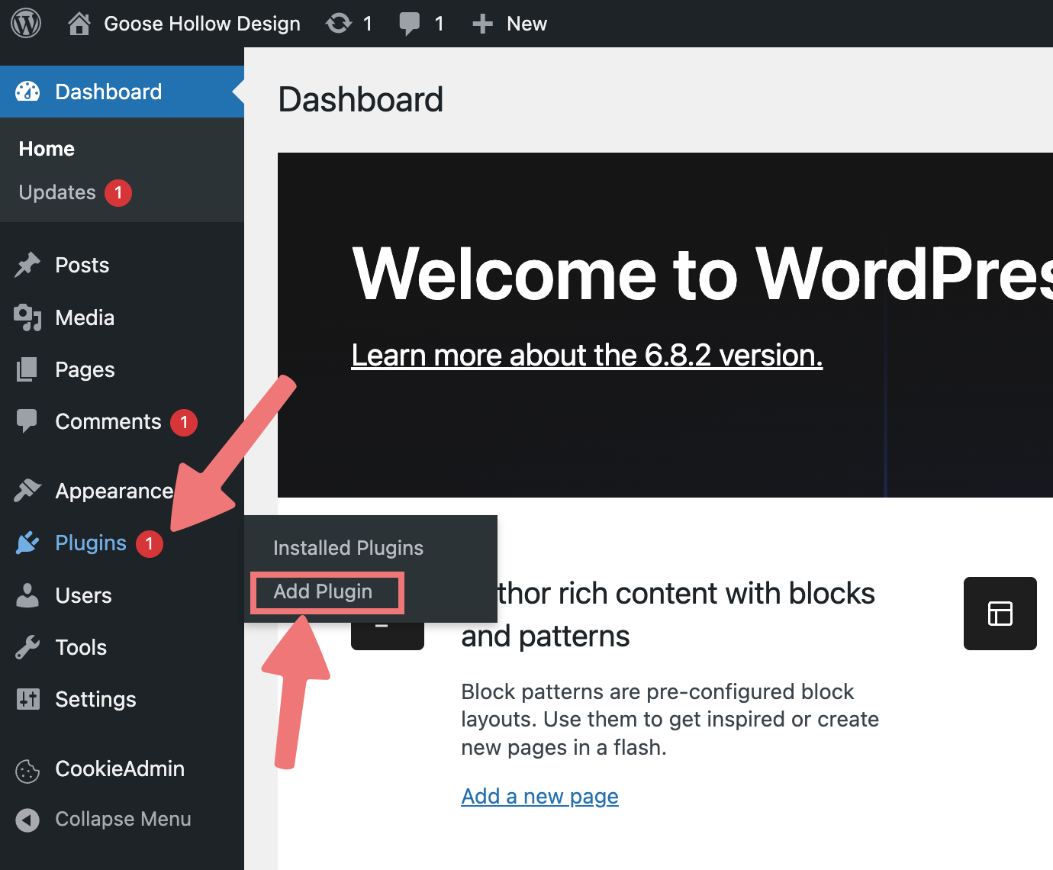This screenshot has height=870, width=1053.
Task: Click the red badge next to Comments
Action: click(184, 422)
